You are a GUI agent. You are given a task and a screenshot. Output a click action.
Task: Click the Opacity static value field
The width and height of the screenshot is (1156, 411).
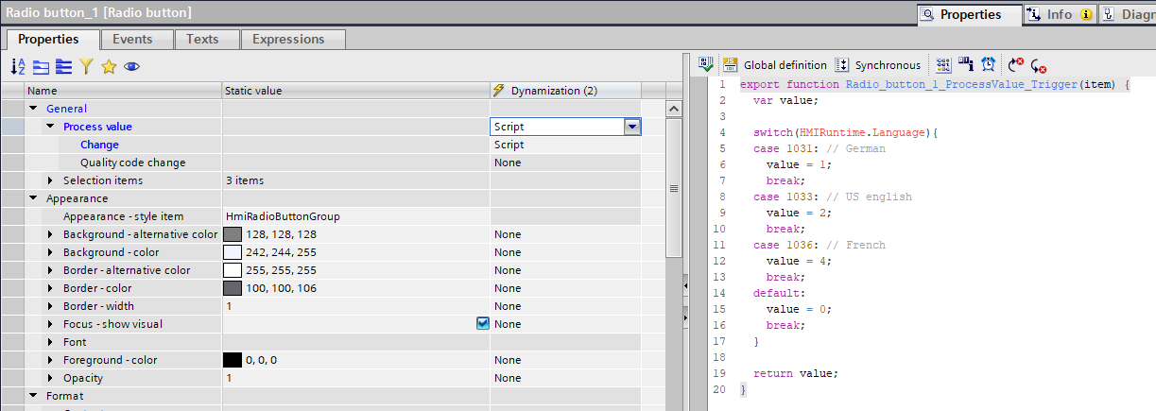coord(354,378)
